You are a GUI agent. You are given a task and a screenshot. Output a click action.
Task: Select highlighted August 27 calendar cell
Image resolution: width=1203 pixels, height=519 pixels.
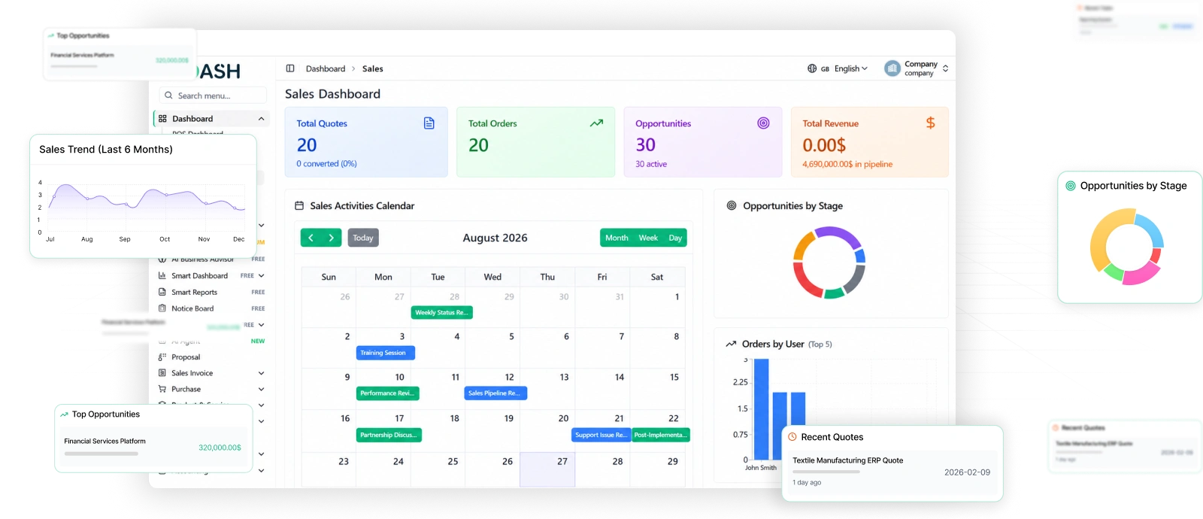(547, 469)
